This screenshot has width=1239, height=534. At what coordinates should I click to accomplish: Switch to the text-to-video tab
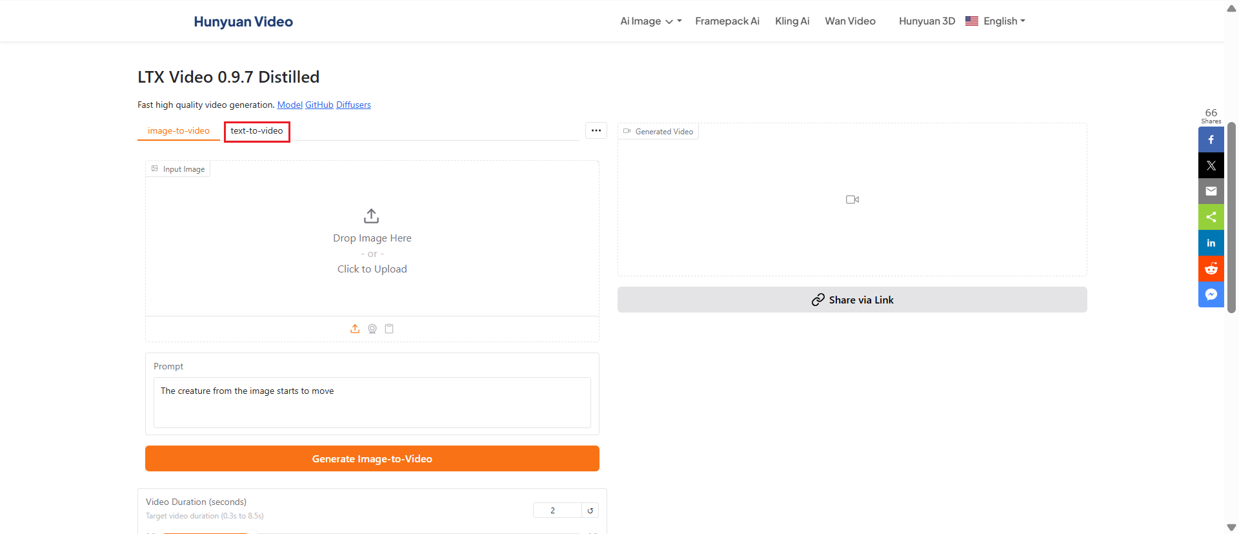coord(257,131)
